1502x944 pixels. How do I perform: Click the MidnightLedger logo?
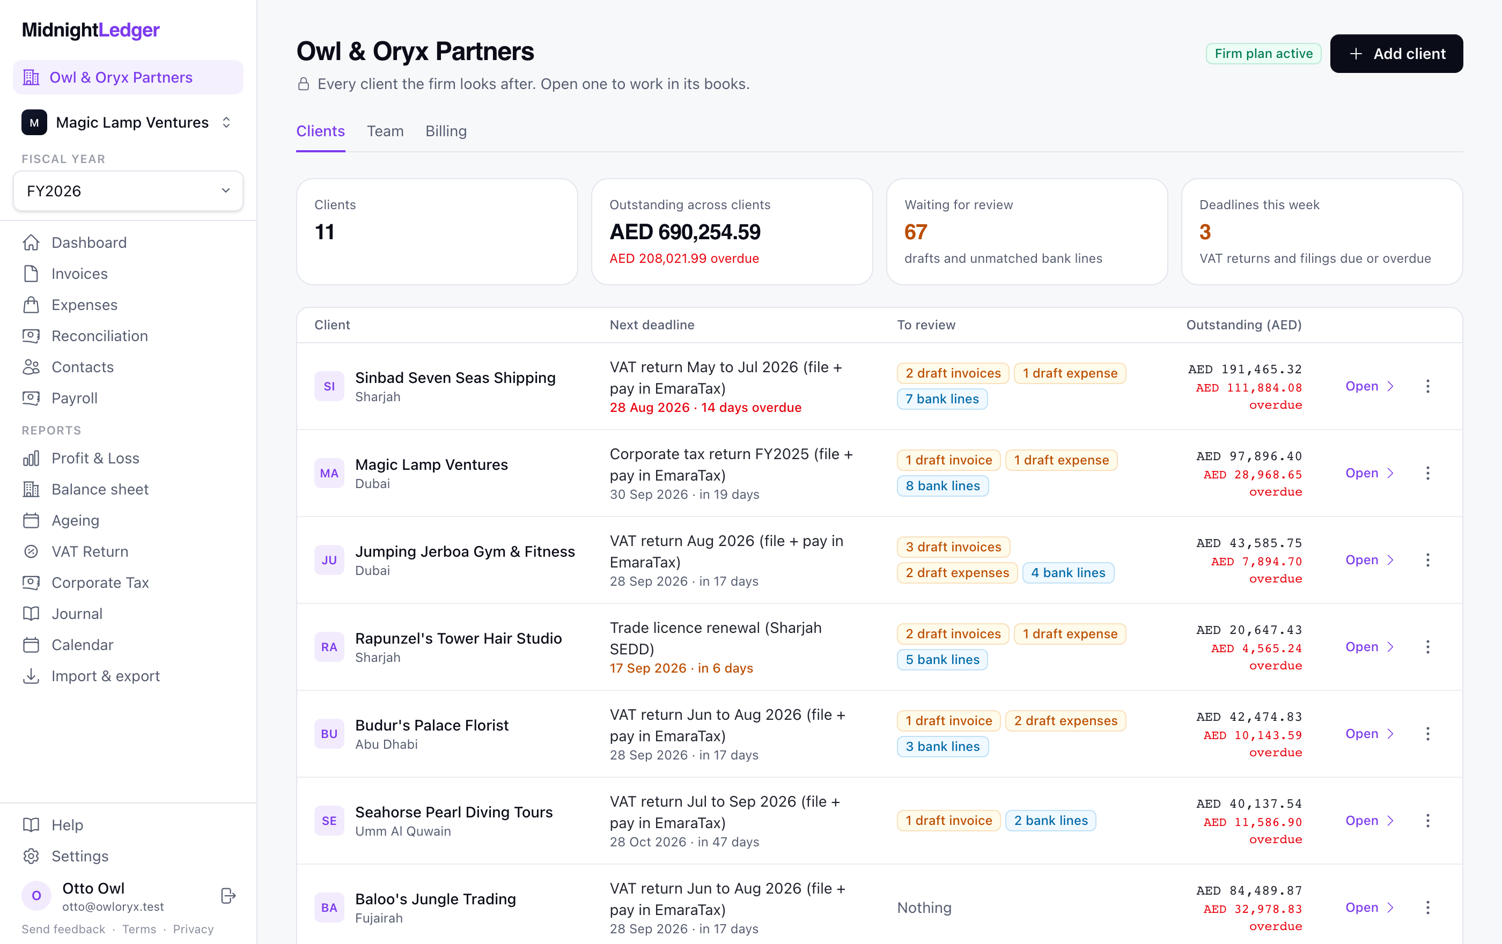click(x=91, y=30)
